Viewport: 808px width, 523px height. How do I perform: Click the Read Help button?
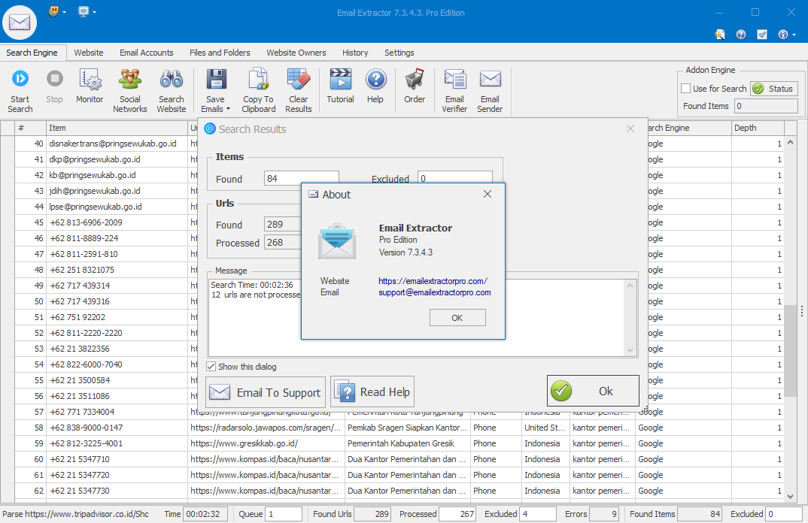[x=372, y=391]
